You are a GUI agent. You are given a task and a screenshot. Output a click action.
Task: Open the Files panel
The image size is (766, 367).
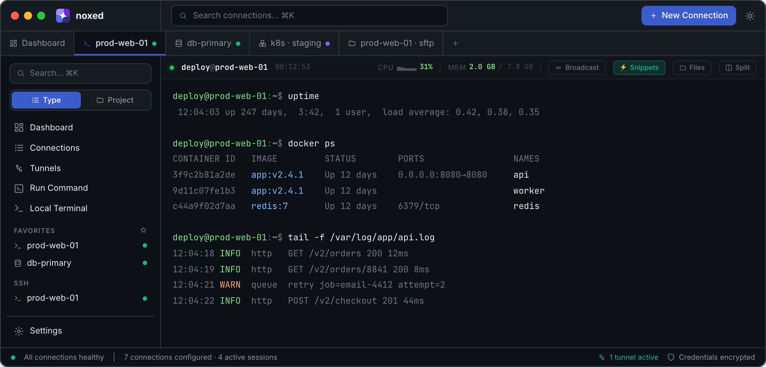(692, 68)
